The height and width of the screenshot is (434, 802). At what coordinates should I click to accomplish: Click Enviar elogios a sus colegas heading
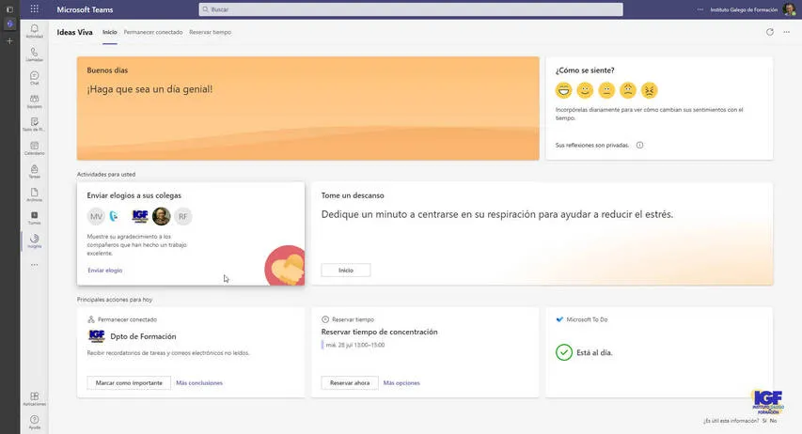(134, 195)
